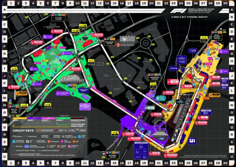The image size is (236, 167).
Task: Open the Promenade Station label
Action: point(155,77)
